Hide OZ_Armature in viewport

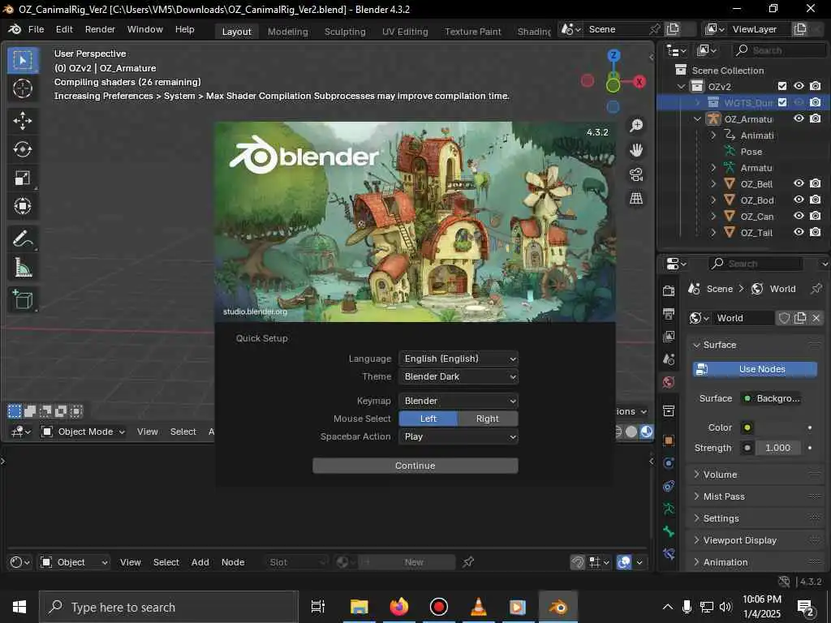tap(799, 118)
